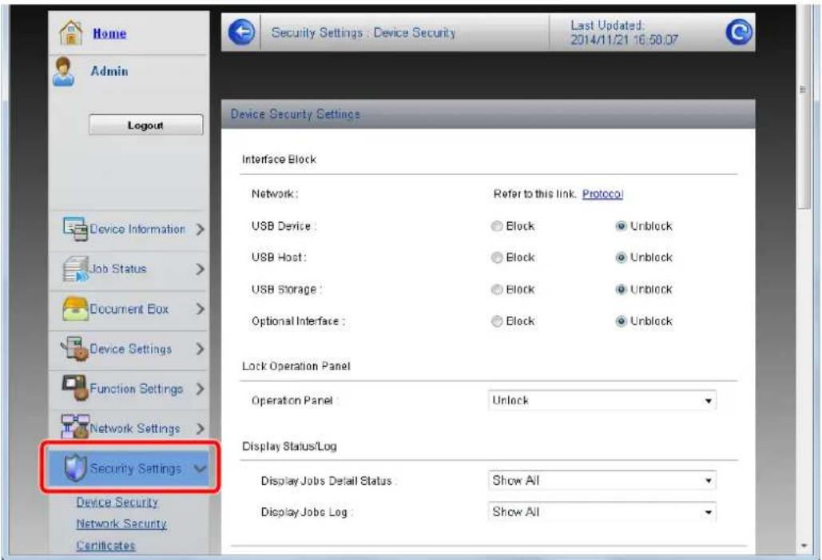Click the Job Status printer icon
This screenshot has height=560, width=822.
pos(75,269)
